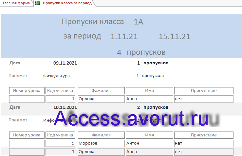Click the date value '10.11.2021'
Screen dimensions: 242x156
pos(65,107)
